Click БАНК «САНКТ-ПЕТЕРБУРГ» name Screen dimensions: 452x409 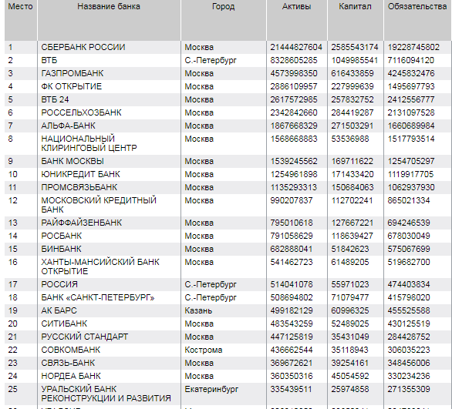tap(98, 297)
